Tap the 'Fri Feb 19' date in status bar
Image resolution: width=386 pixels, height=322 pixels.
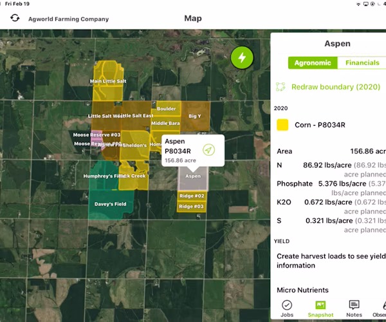tap(17, 4)
